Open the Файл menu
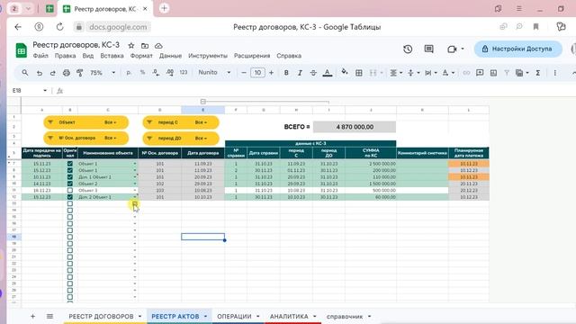The width and height of the screenshot is (576, 324). (x=40, y=56)
